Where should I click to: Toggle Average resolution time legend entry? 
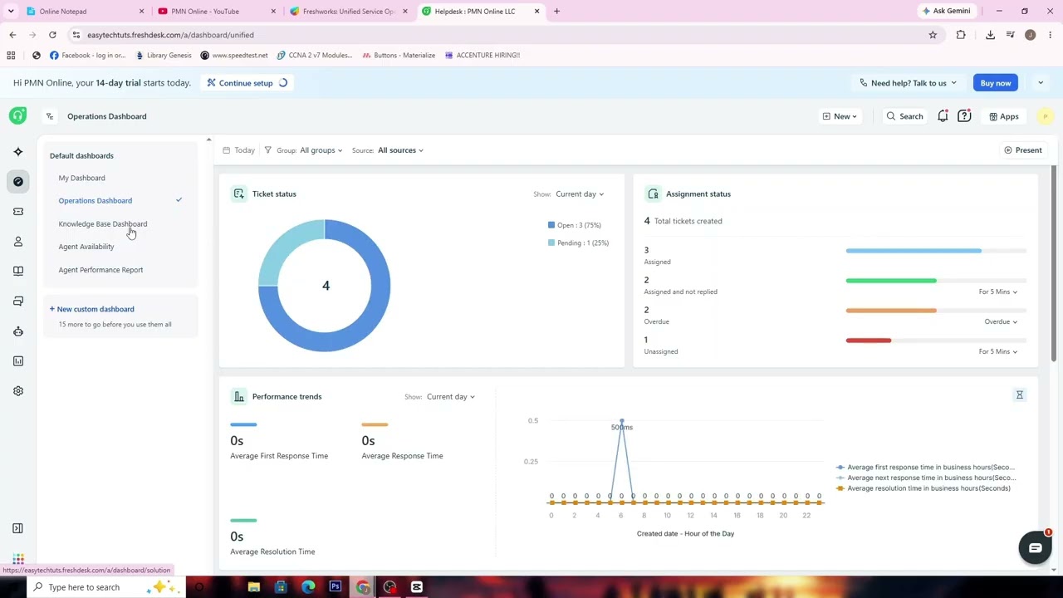[x=923, y=488]
